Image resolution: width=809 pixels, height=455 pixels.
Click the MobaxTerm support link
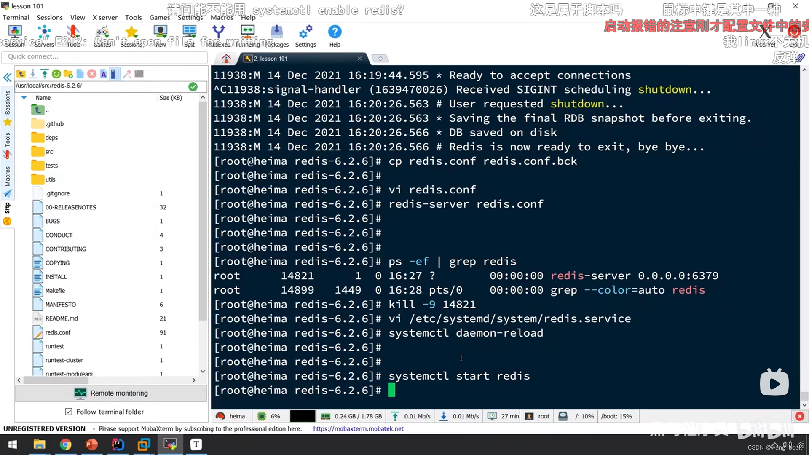pos(359,429)
